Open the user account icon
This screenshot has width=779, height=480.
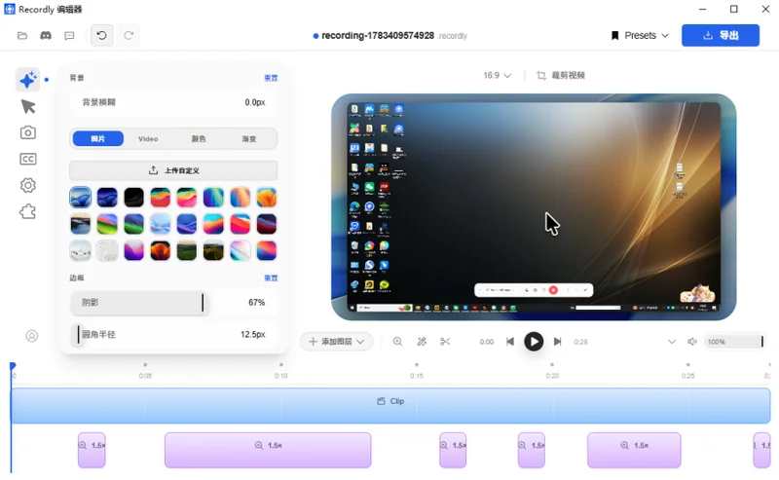32,337
